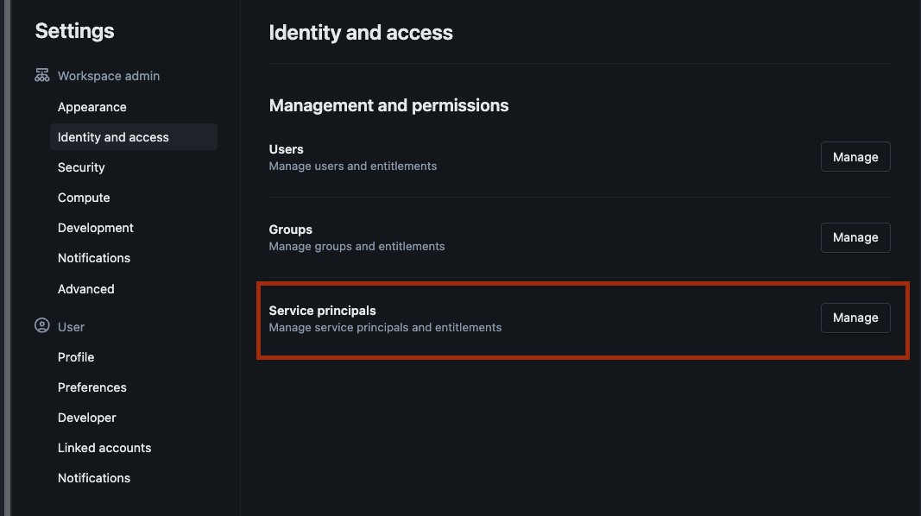Click Manage next to Groups
Image resolution: width=921 pixels, height=516 pixels.
(855, 237)
